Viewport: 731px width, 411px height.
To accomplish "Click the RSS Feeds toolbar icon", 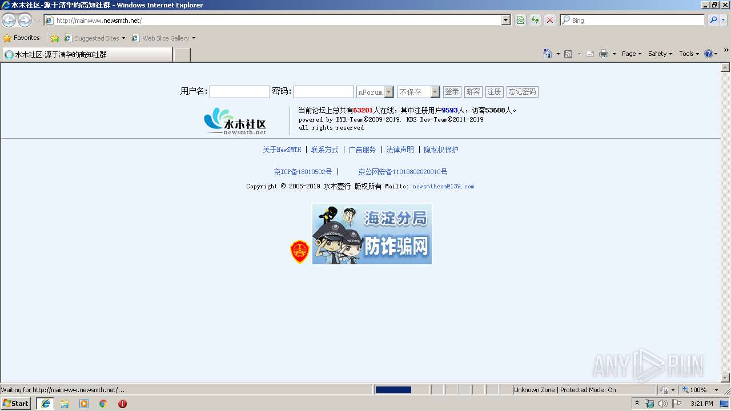I will pyautogui.click(x=568, y=54).
